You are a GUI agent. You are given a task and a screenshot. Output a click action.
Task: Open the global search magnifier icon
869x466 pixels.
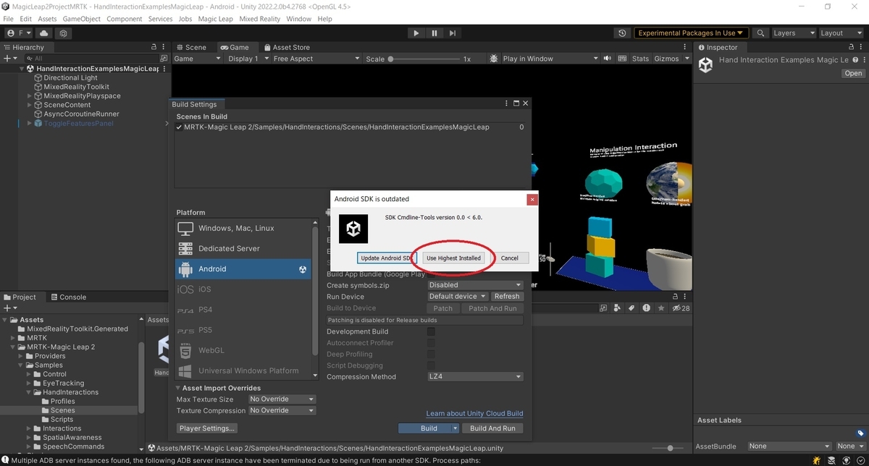click(760, 33)
